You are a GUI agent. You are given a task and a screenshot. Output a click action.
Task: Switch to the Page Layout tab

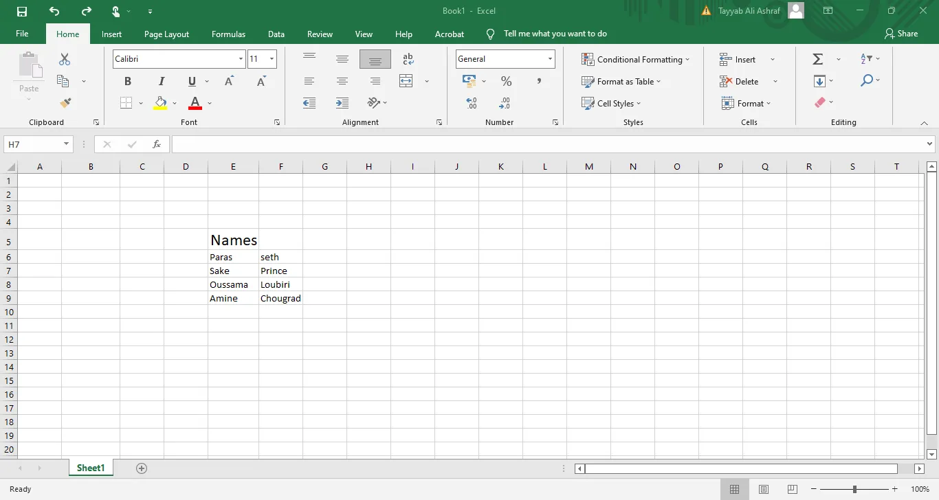click(166, 34)
